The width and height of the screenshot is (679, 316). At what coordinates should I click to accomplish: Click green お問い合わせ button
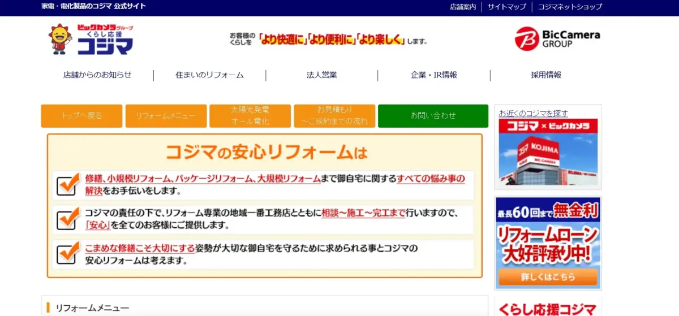[x=433, y=116]
